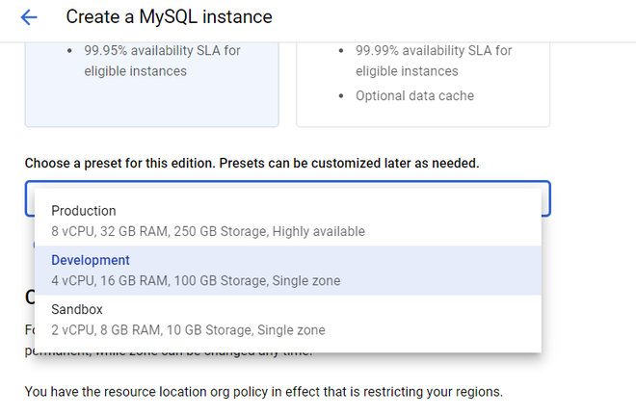Pick the Sandbox preset option
Viewport: 636px width, 416px height.
pos(77,310)
